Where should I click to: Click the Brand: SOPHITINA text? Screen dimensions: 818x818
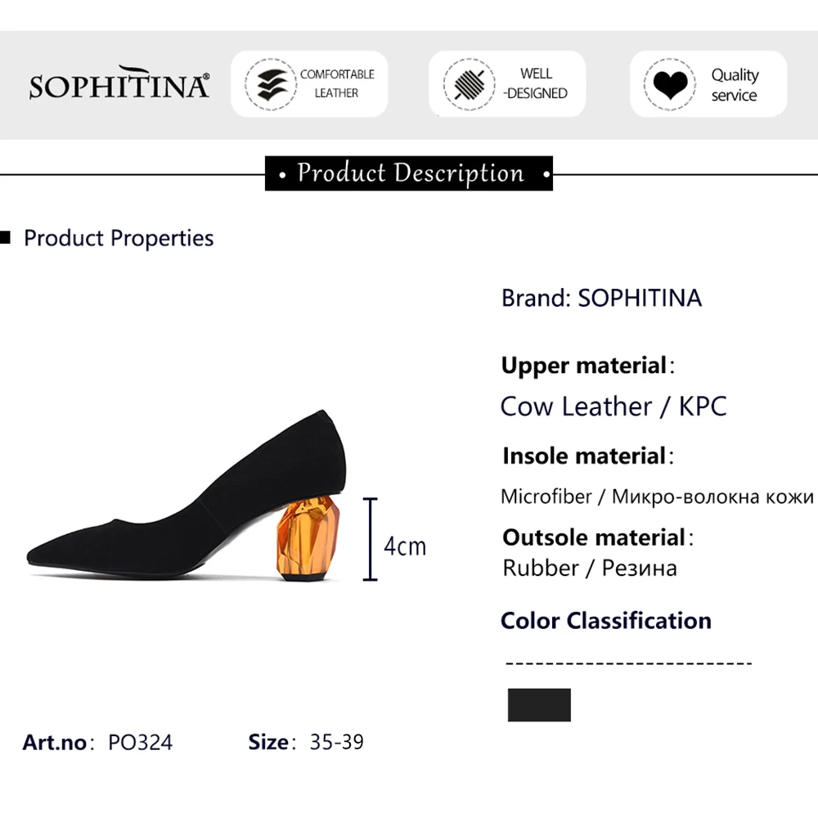[601, 298]
